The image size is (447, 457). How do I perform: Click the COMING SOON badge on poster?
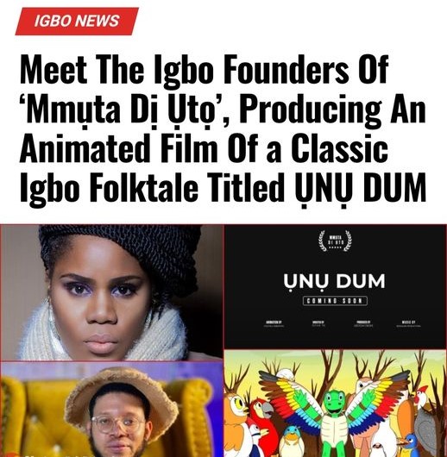coord(335,301)
